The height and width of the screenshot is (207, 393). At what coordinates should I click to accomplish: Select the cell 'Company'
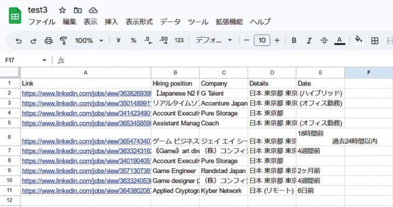[x=223, y=83]
